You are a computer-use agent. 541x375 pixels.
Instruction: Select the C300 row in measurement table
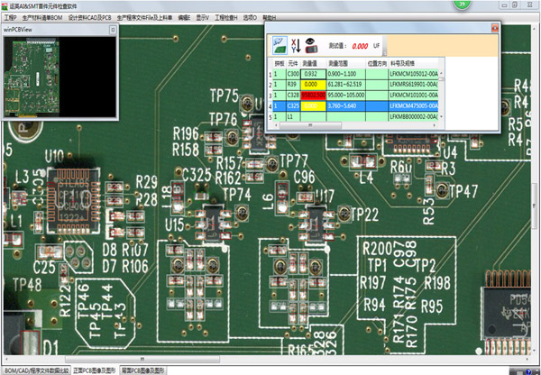[x=293, y=72]
